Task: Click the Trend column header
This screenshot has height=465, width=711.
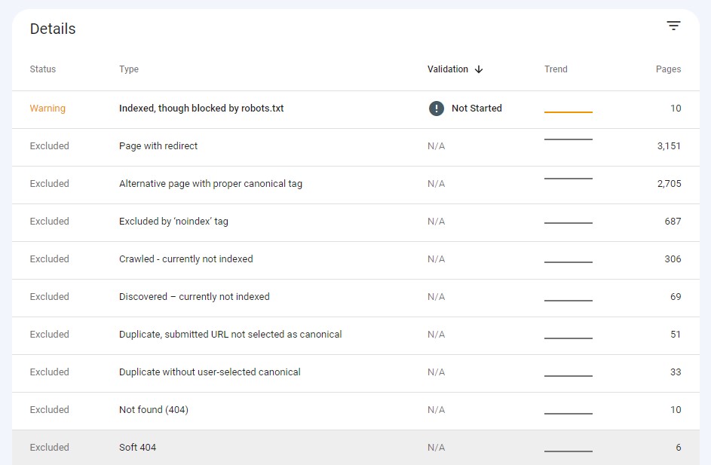Action: [556, 69]
